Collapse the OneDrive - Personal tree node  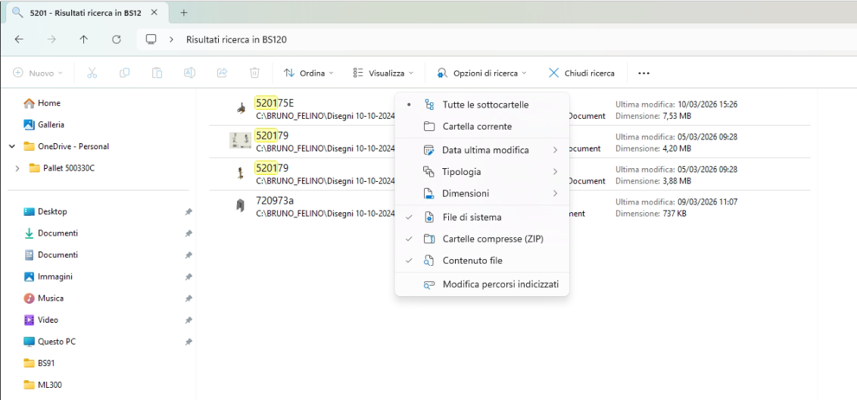click(12, 147)
